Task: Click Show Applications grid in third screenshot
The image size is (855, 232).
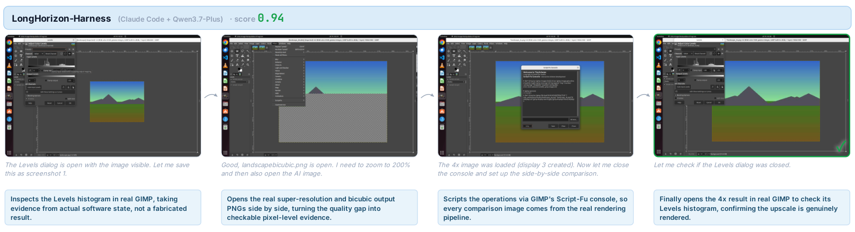Action: [442, 152]
